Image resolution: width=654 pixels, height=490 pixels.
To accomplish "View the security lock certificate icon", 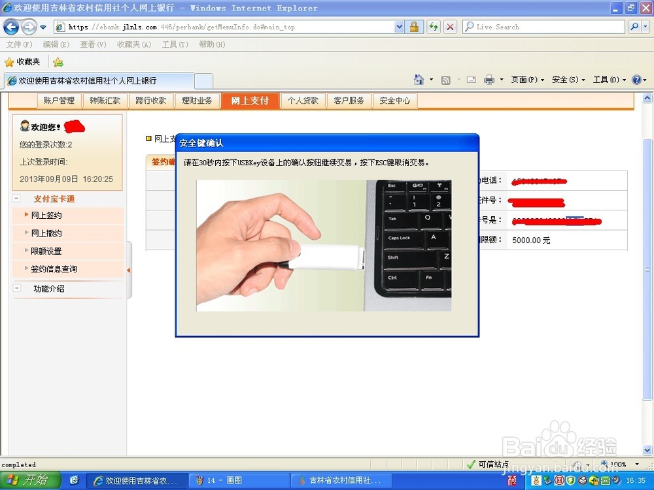I will [414, 27].
